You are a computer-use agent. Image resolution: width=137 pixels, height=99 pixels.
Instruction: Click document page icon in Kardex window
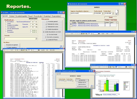click(x=117, y=12)
